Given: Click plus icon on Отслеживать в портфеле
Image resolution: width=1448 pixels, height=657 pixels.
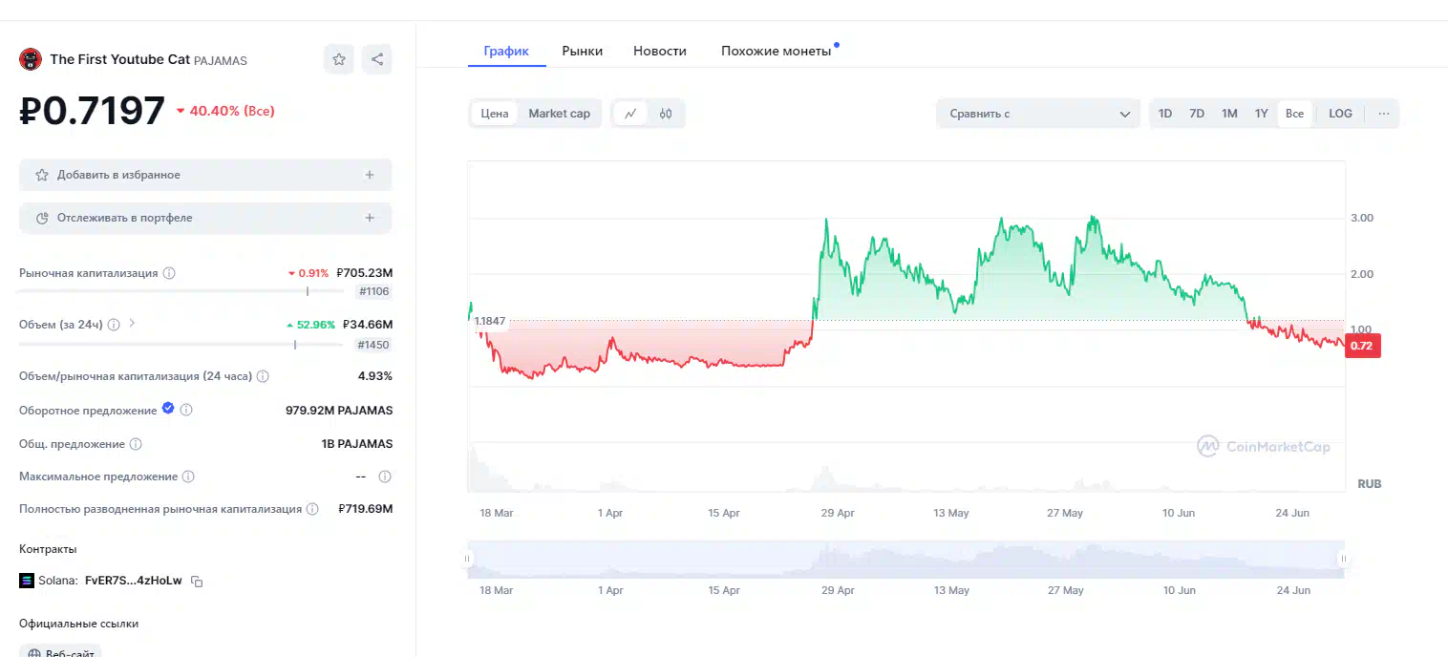Looking at the screenshot, I should coord(370,218).
